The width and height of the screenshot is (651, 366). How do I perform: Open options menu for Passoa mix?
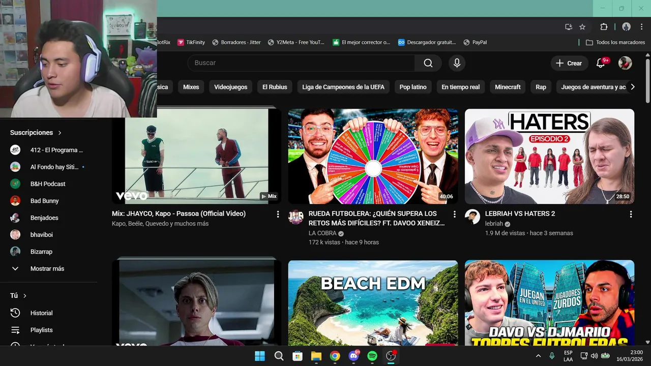278,215
